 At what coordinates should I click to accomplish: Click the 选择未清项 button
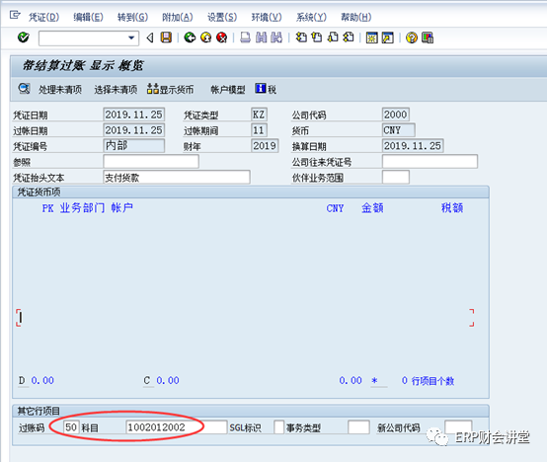click(116, 90)
